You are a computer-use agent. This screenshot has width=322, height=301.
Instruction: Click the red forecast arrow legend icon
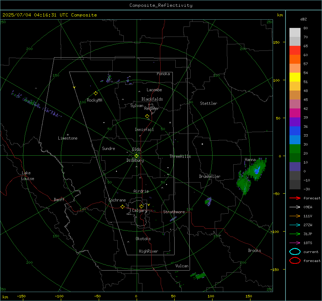point(295,198)
